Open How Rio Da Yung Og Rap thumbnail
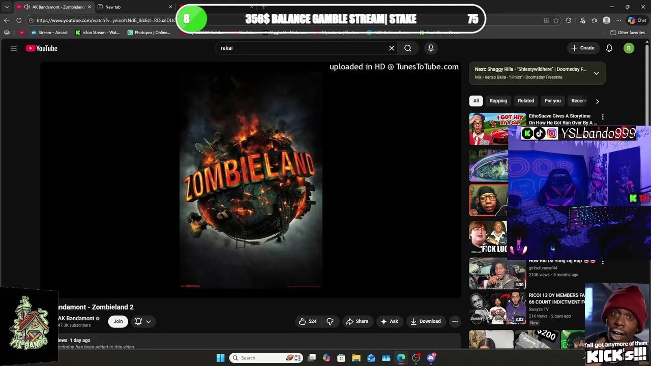Viewport: 651px width, 366px height. [497, 273]
